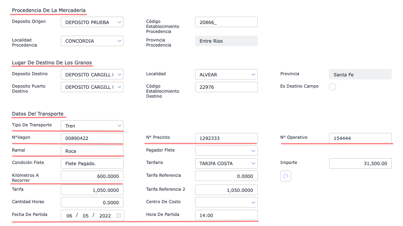
Task: Click the N° Precinto input field
Action: 226,138
